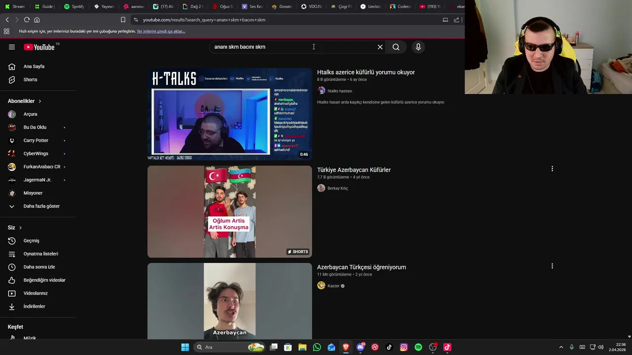Click the YouTube logo
The height and width of the screenshot is (355, 632).
pos(39,47)
